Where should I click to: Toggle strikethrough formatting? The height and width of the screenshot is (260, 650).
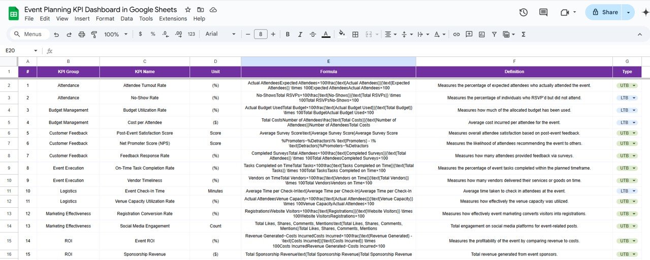coord(313,34)
